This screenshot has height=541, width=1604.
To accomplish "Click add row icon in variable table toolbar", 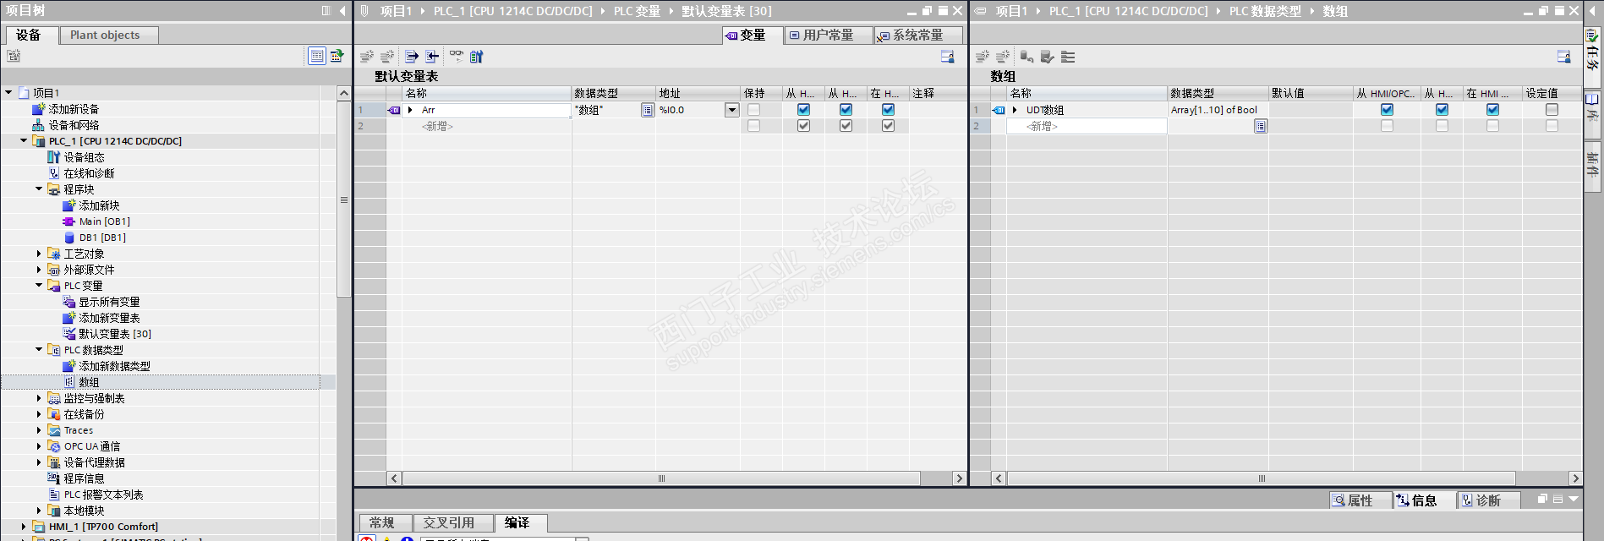I will point(387,57).
